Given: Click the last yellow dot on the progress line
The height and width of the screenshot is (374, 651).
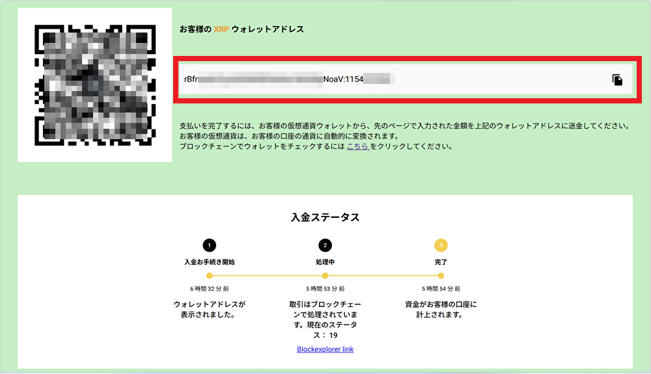Looking at the screenshot, I should (x=441, y=276).
